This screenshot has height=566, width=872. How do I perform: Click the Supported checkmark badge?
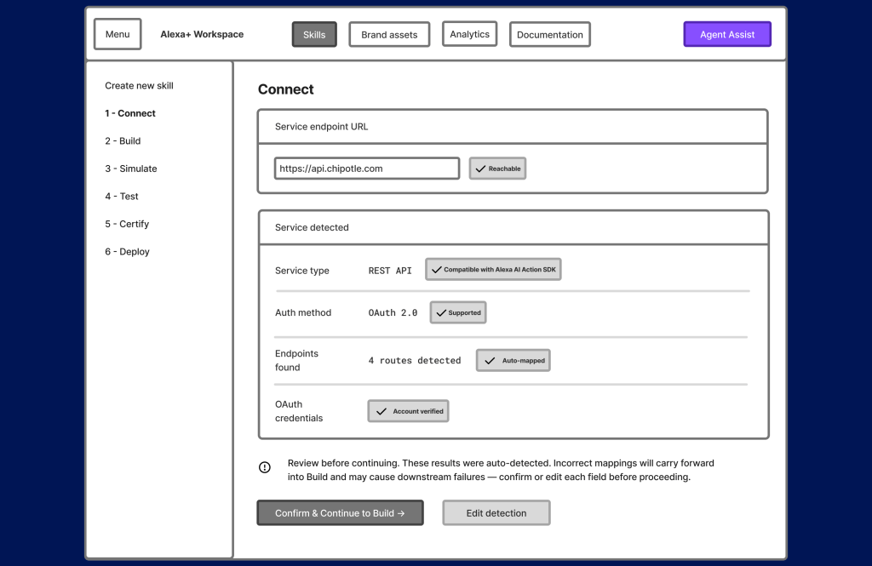pos(457,312)
